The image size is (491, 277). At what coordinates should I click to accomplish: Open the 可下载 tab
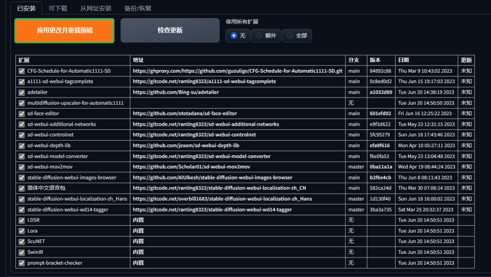click(58, 9)
